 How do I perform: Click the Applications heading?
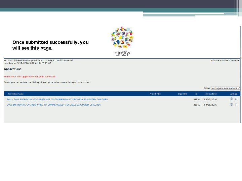(13, 69)
